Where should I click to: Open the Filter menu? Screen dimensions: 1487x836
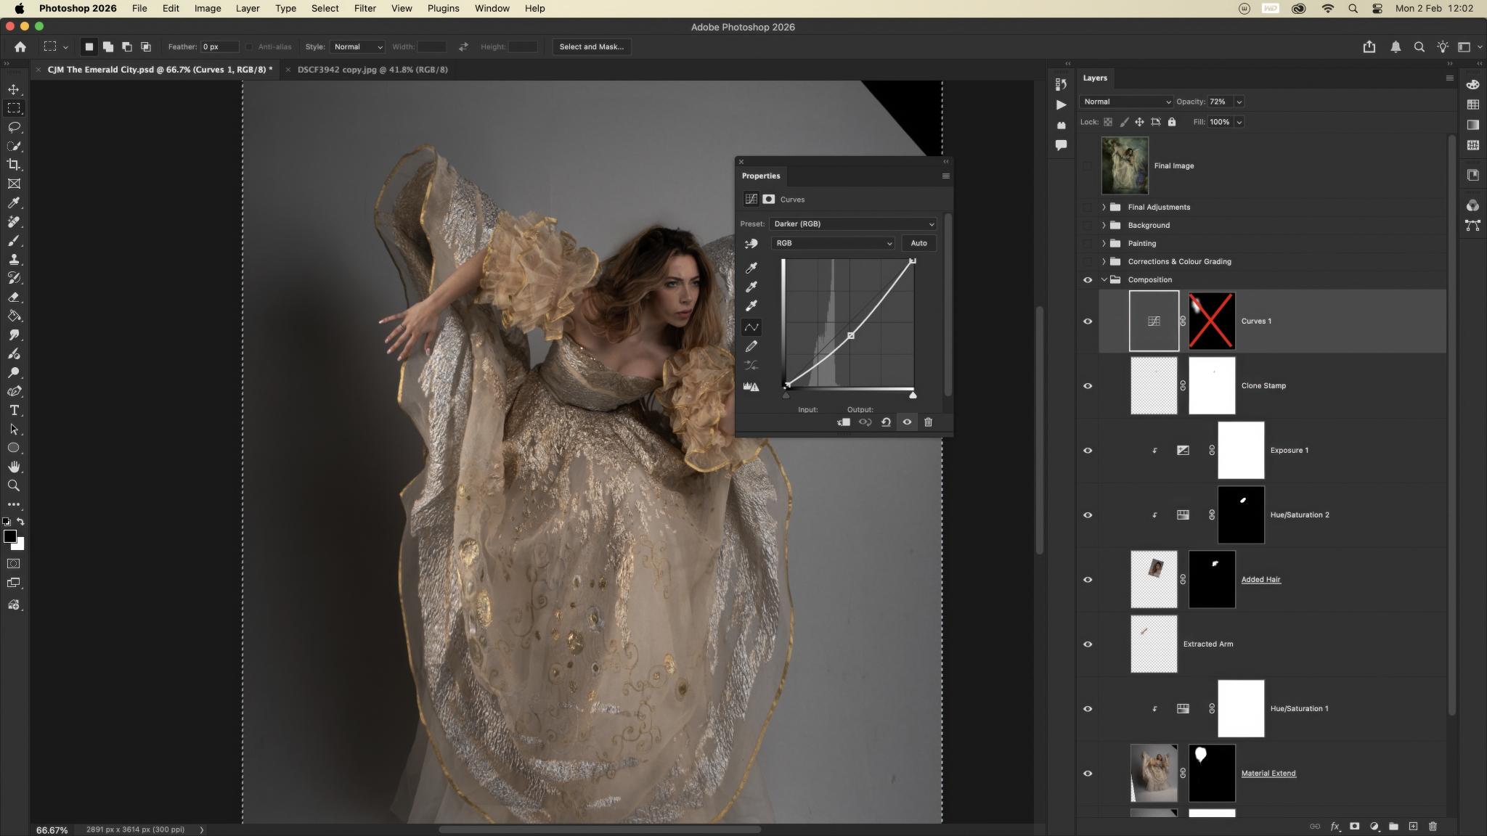364,9
